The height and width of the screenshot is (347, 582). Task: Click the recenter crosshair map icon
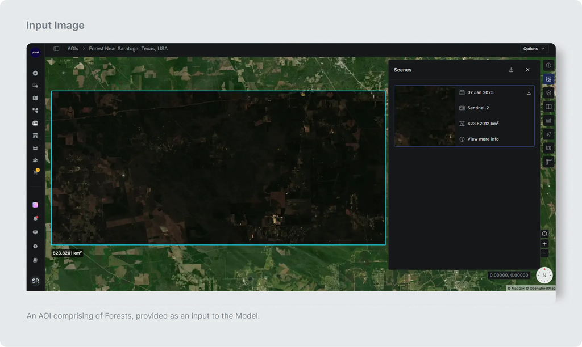[x=544, y=234]
